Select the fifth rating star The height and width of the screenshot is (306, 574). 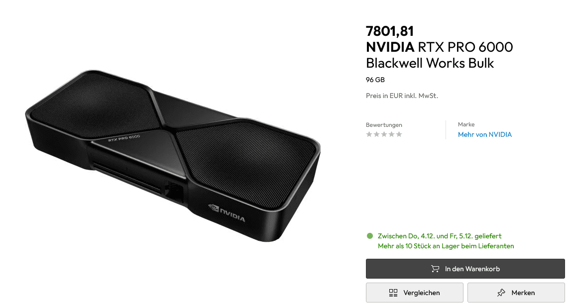399,134
